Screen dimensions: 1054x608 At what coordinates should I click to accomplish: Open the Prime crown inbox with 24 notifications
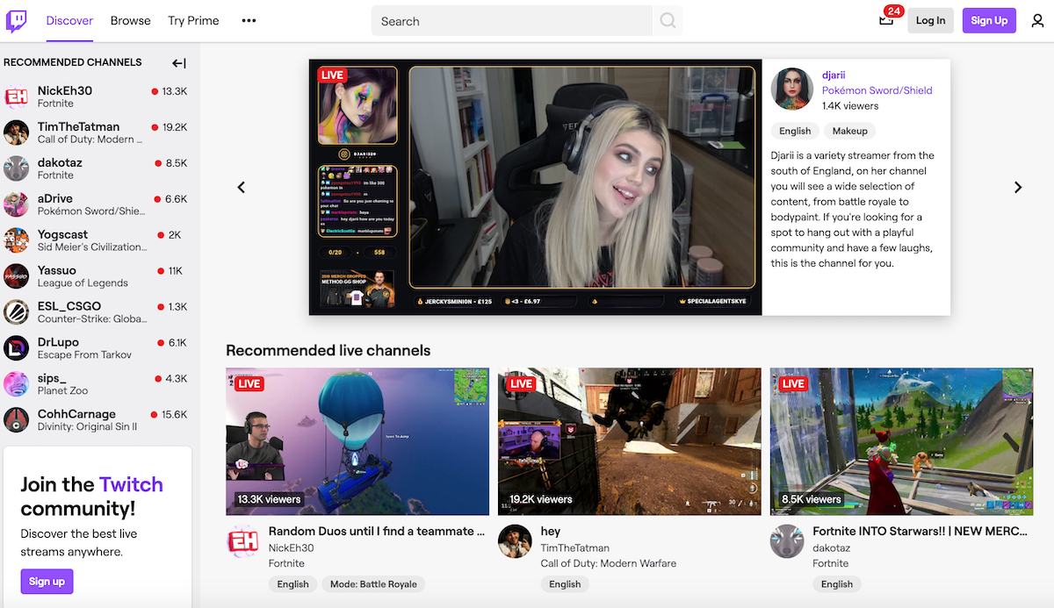coord(887,21)
